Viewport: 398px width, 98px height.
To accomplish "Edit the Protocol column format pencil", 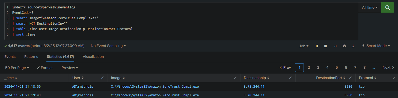I will click(x=394, y=78).
